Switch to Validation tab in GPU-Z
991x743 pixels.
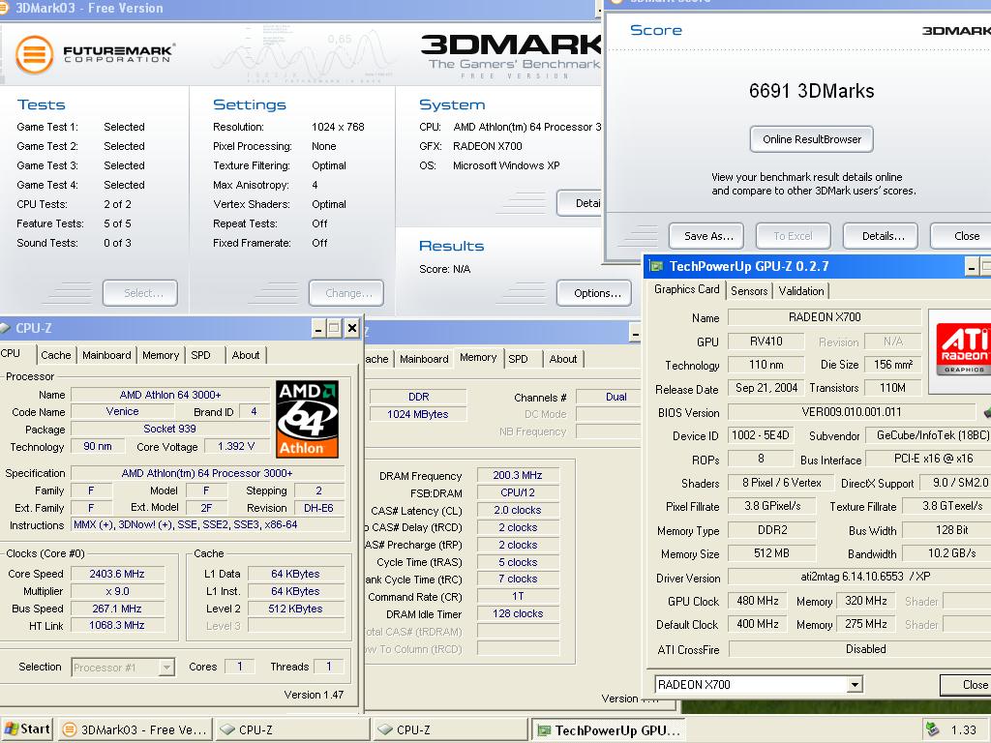800,291
